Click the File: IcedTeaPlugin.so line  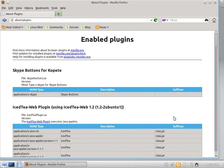pos(34,115)
